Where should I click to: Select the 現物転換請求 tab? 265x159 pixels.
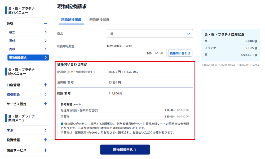(x=71, y=20)
